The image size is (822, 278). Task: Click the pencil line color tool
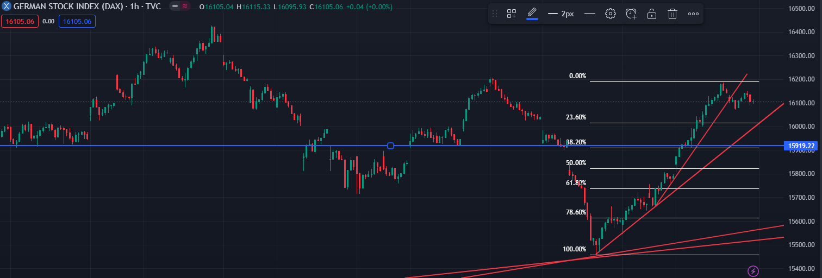coord(532,14)
